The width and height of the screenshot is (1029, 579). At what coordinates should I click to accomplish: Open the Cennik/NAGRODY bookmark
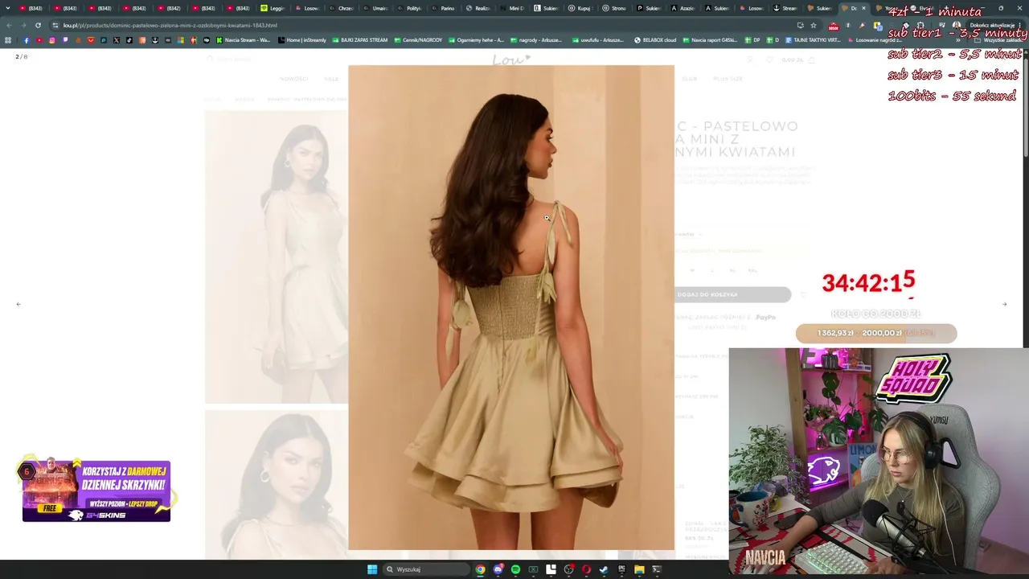tap(418, 40)
